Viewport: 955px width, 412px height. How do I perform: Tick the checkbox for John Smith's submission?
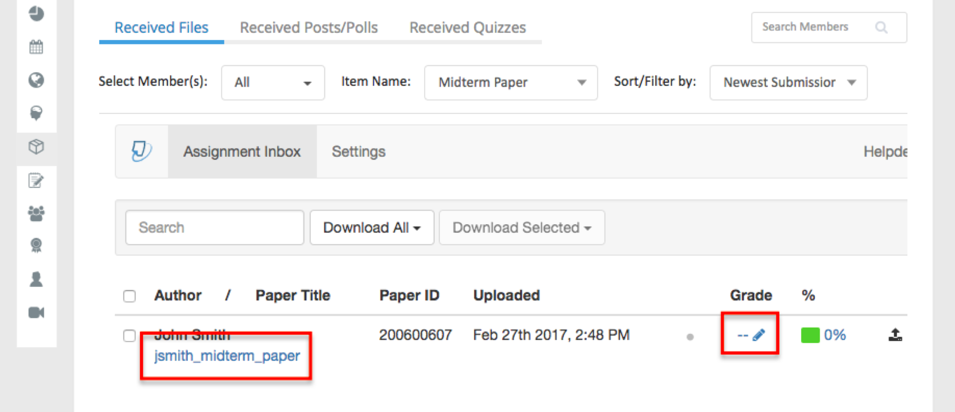129,335
